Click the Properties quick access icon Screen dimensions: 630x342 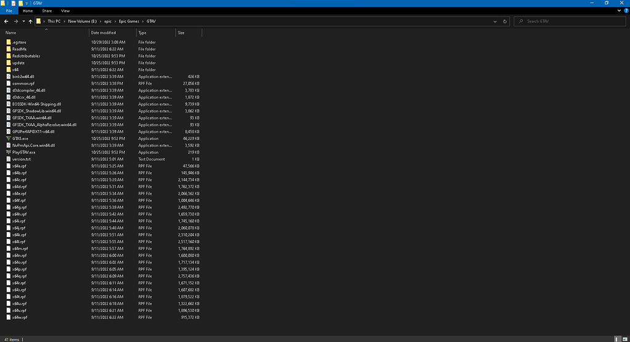(14, 3)
